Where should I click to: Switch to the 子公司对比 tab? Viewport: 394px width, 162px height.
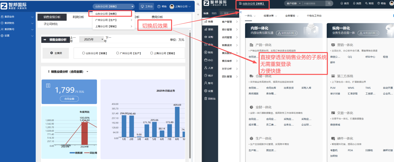pyautogui.click(x=51, y=24)
